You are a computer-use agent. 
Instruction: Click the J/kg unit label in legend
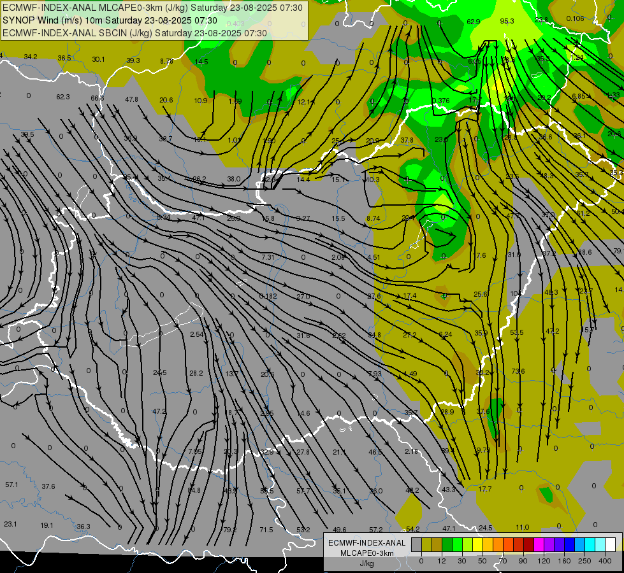point(366,563)
